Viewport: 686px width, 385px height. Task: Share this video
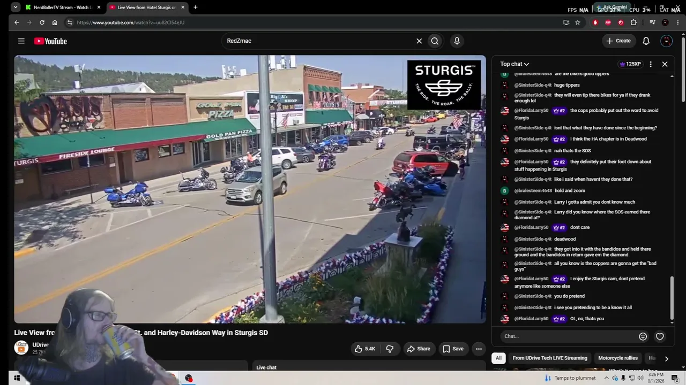coord(419,349)
